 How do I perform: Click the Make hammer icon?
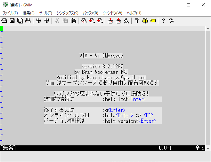tap(137, 21)
